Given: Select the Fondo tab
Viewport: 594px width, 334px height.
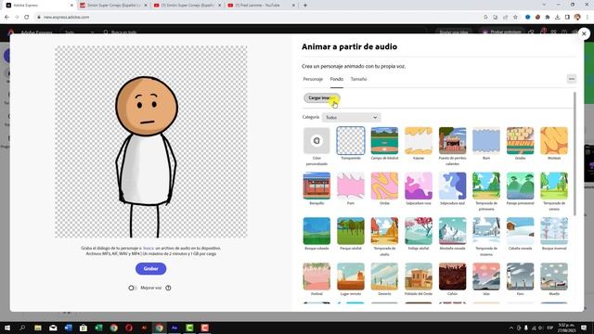Looking at the screenshot, I should click(x=336, y=79).
